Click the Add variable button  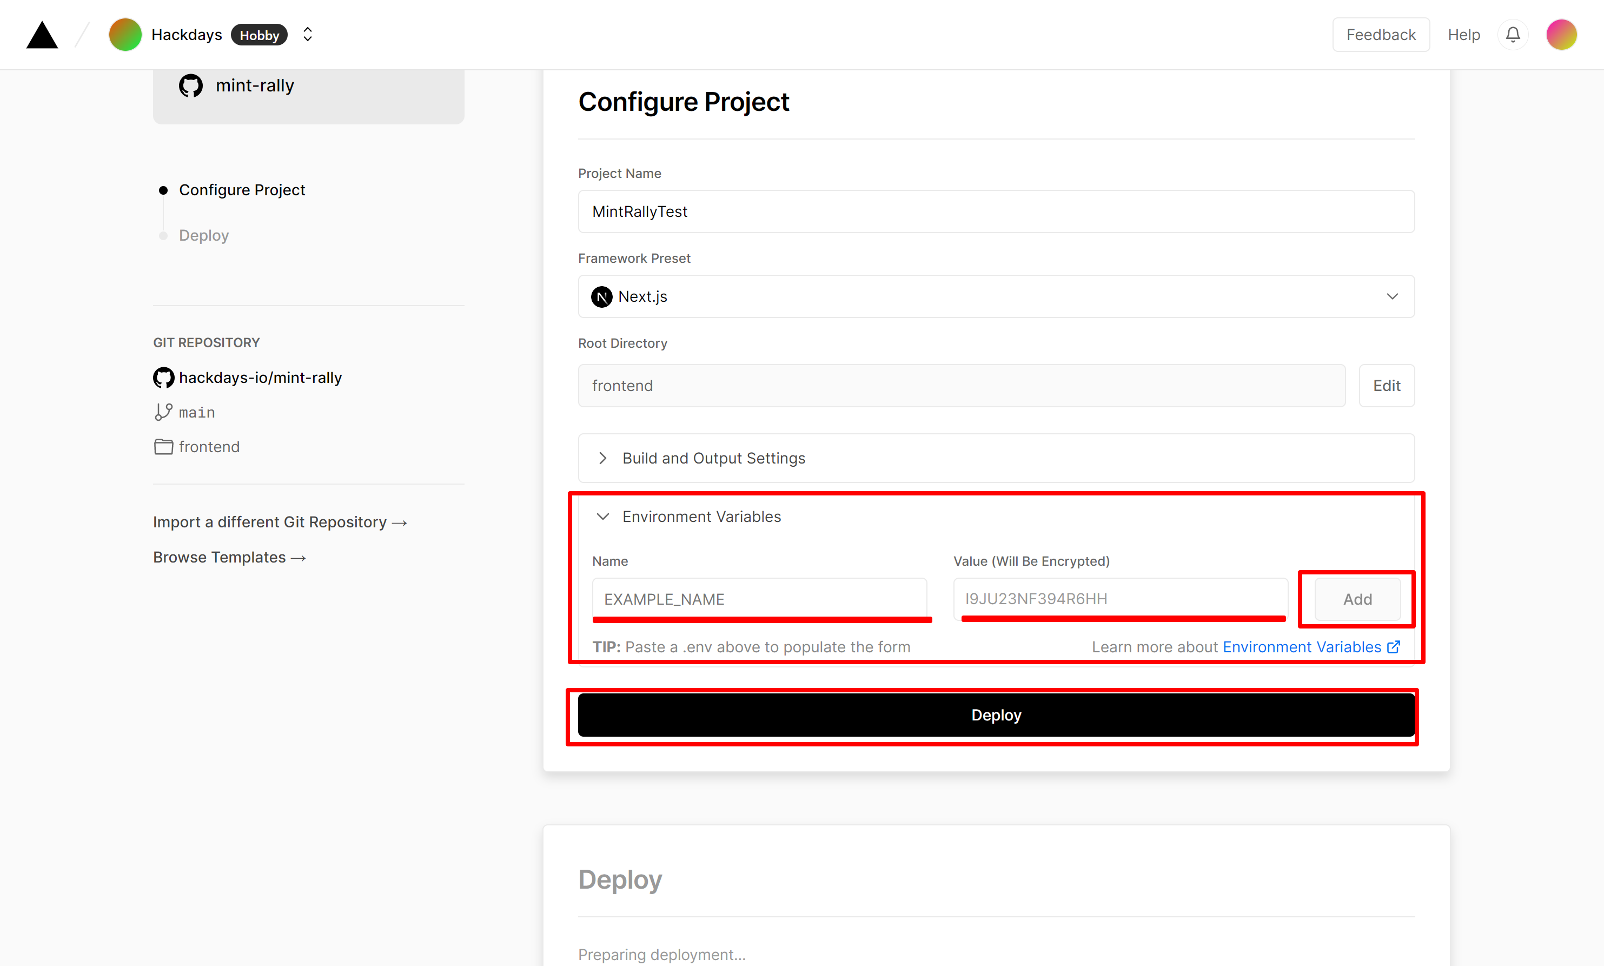pyautogui.click(x=1357, y=599)
